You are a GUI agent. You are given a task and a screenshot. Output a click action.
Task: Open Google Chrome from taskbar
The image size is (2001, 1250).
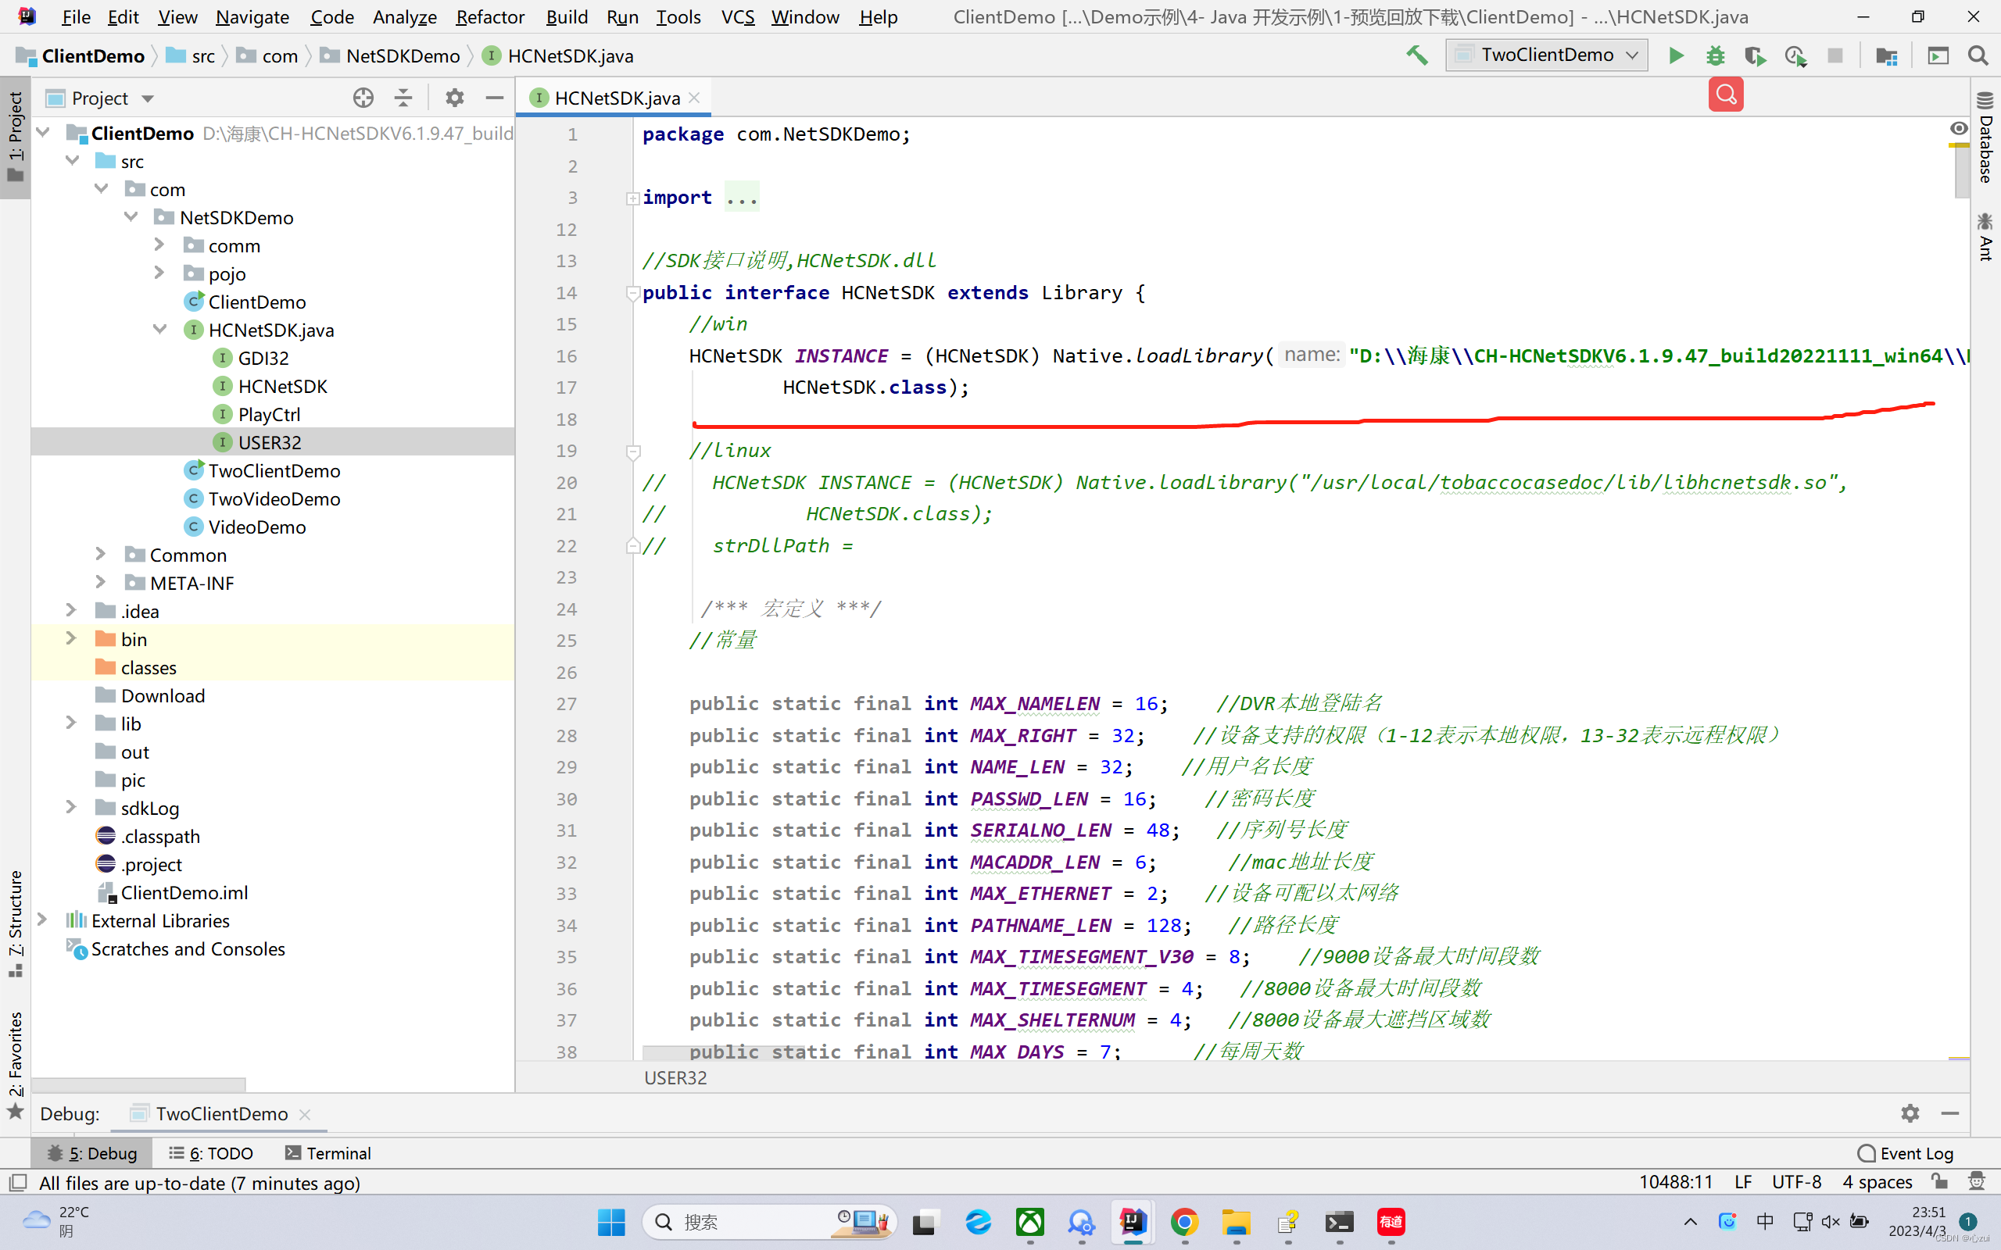coord(1184,1222)
